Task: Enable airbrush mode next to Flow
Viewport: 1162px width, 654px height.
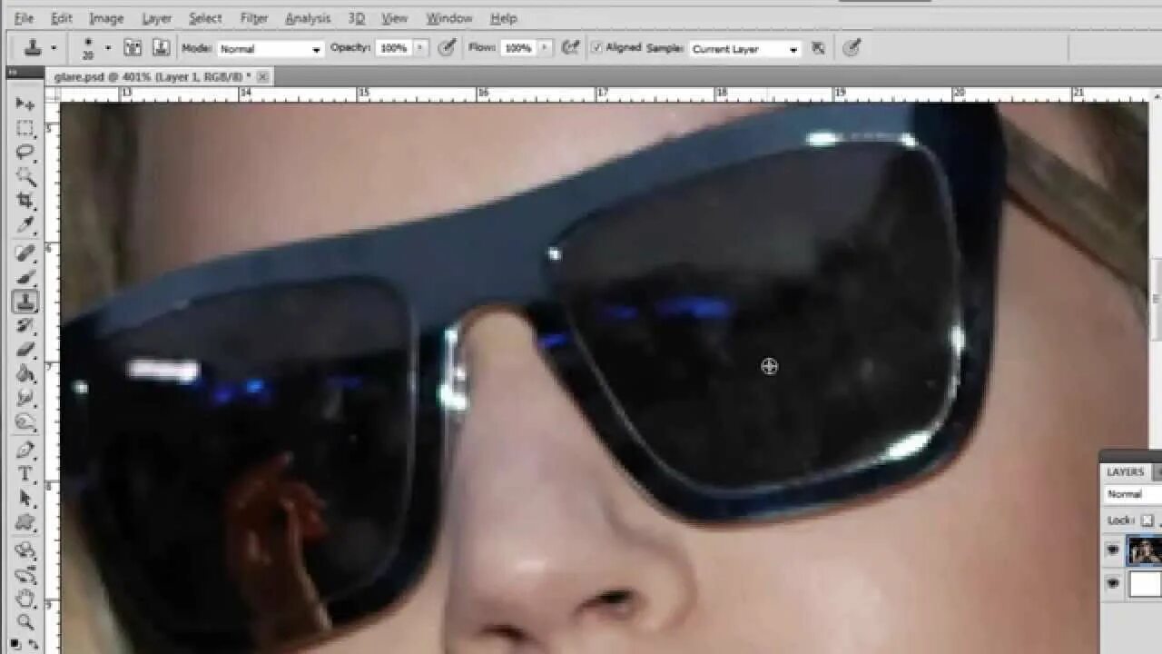Action: [x=571, y=48]
